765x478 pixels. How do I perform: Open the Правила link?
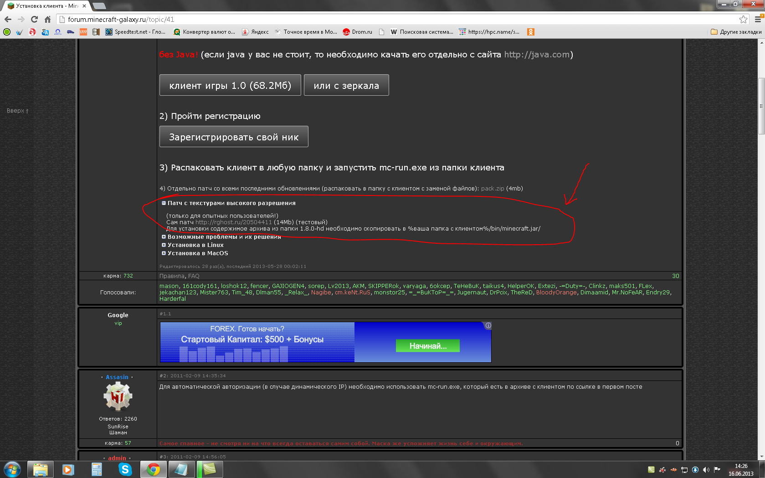172,276
